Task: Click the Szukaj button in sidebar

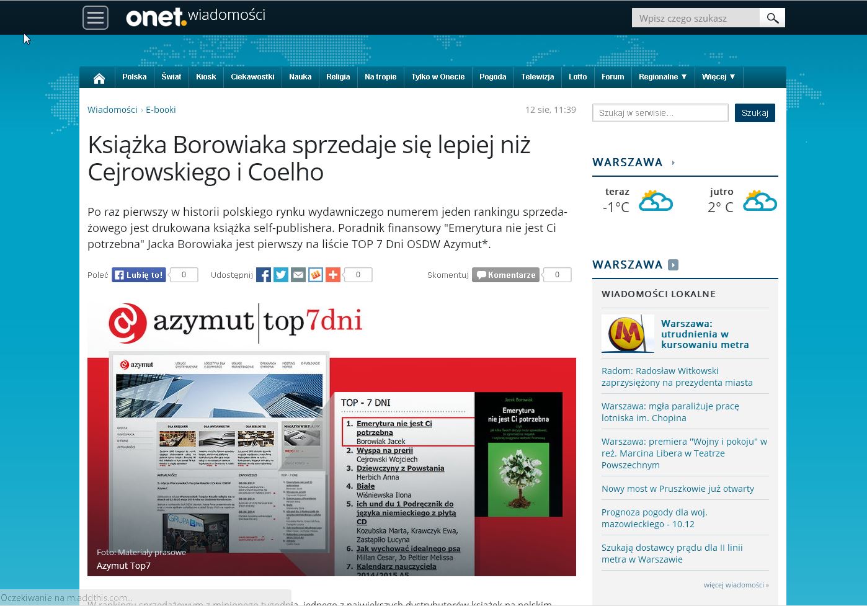Action: coord(755,113)
